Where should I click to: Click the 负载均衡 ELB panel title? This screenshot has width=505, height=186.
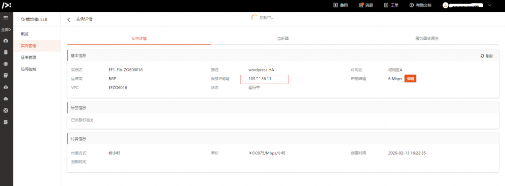pos(34,19)
